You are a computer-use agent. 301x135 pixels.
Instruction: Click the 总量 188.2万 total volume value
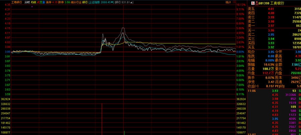pyautogui.click(x=268, y=69)
